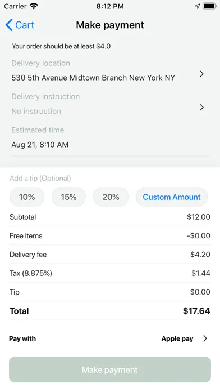Select the 15% tip option
Viewport: 220px width, 392px height.
click(69, 197)
